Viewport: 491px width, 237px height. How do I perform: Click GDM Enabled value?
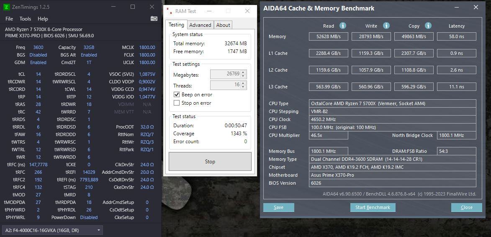(38, 62)
